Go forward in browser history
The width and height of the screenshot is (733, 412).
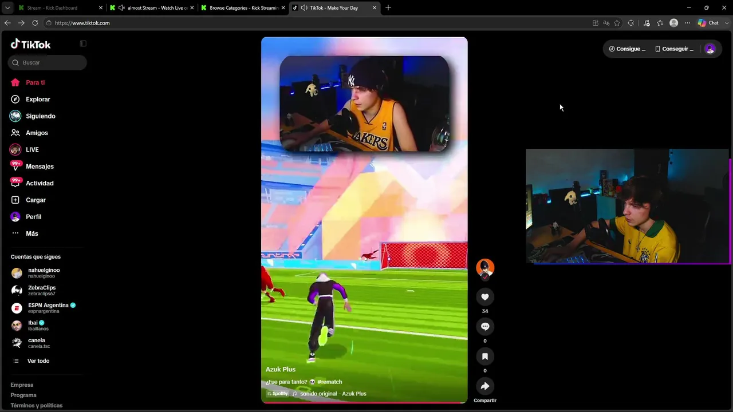click(x=21, y=23)
